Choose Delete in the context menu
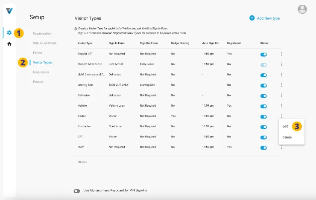Screen dimensions: 316x200 [x=287, y=137]
